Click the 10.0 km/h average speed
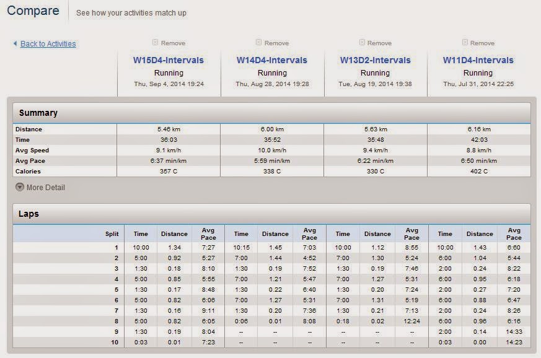The image size is (541, 358). 272,151
